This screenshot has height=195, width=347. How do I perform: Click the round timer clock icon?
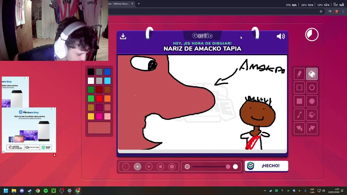(312, 35)
